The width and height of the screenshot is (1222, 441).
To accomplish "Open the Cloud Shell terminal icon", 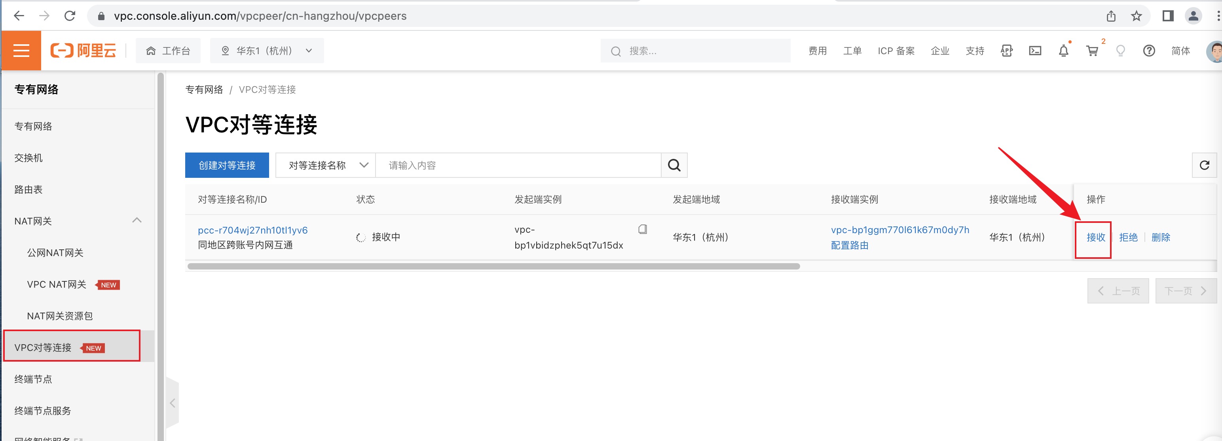I will point(1034,51).
